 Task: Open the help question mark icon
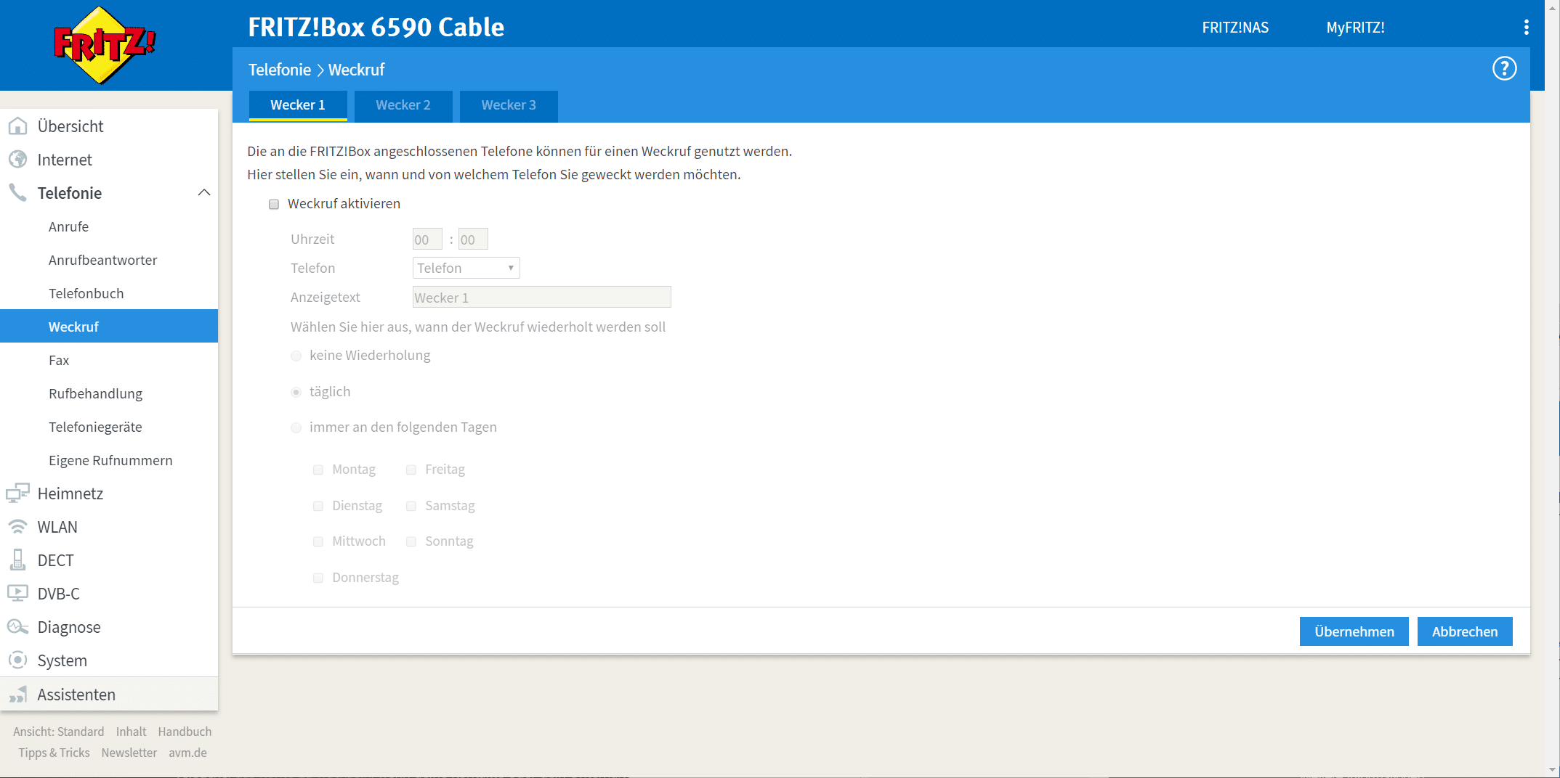(1504, 69)
